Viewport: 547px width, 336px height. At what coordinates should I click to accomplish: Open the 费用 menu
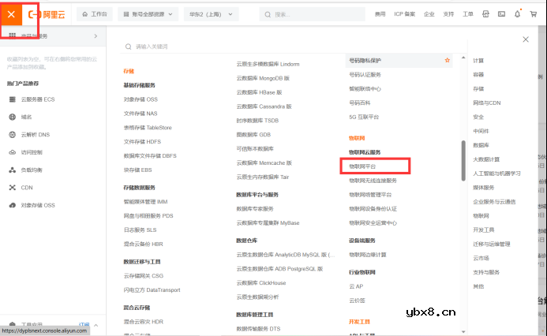380,14
